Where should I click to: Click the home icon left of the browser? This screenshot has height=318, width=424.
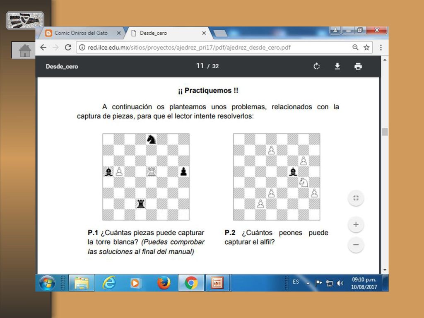click(x=24, y=51)
